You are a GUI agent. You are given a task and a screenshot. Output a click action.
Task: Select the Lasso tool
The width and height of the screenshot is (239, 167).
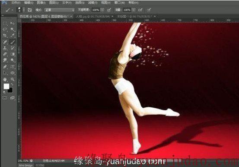5,29
